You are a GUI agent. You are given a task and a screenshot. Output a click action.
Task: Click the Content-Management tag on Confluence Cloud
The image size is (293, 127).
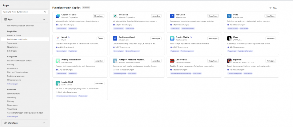point(133,51)
